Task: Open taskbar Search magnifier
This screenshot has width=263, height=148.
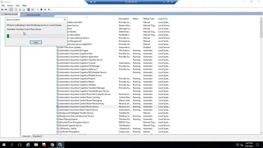Action: (12, 145)
